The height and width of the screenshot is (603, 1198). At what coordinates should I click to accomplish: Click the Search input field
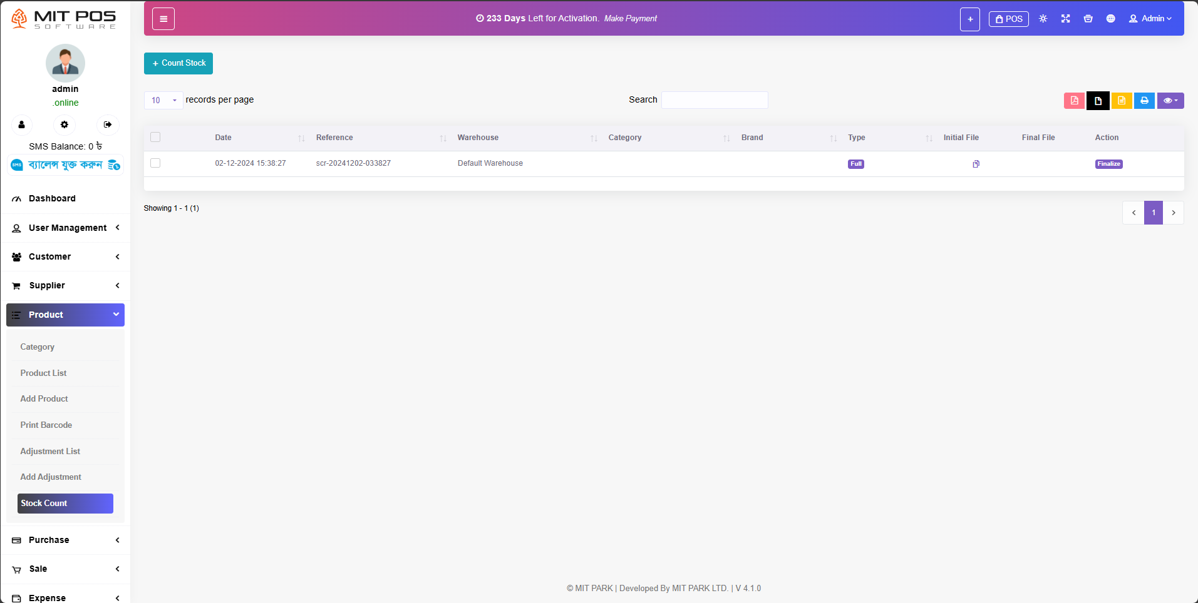[x=715, y=100]
